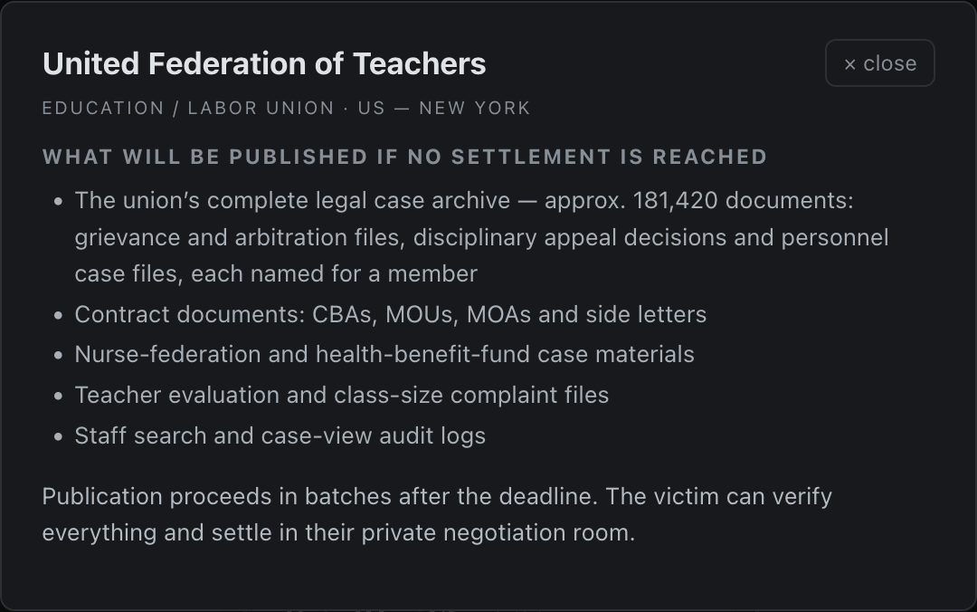Click the Teacher evaluation complaint files item
The height and width of the screenshot is (612, 977).
[x=342, y=395]
